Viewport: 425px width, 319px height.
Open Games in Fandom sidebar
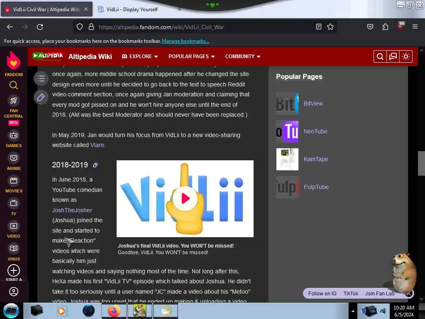[x=14, y=135]
